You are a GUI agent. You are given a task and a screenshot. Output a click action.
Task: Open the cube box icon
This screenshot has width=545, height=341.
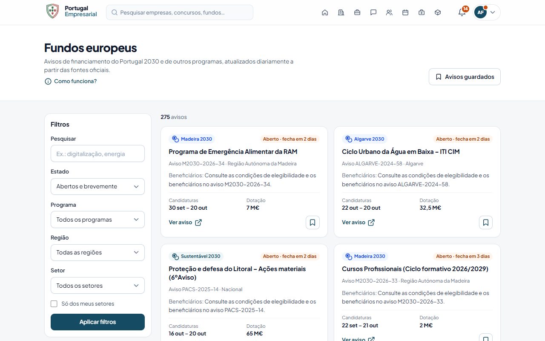tap(438, 12)
